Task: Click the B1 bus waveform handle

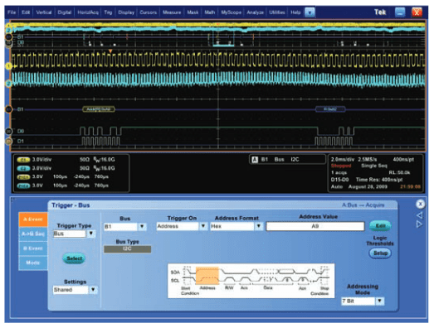Action: tap(8, 109)
